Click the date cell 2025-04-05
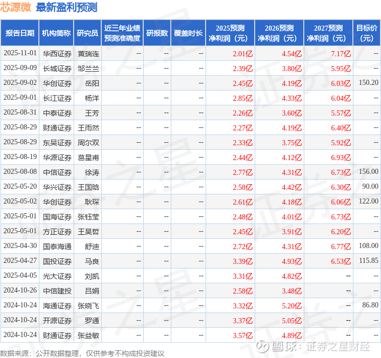The width and height of the screenshot is (381, 358). (20, 275)
